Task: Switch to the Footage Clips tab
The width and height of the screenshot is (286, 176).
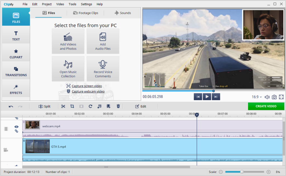Action: [85, 13]
